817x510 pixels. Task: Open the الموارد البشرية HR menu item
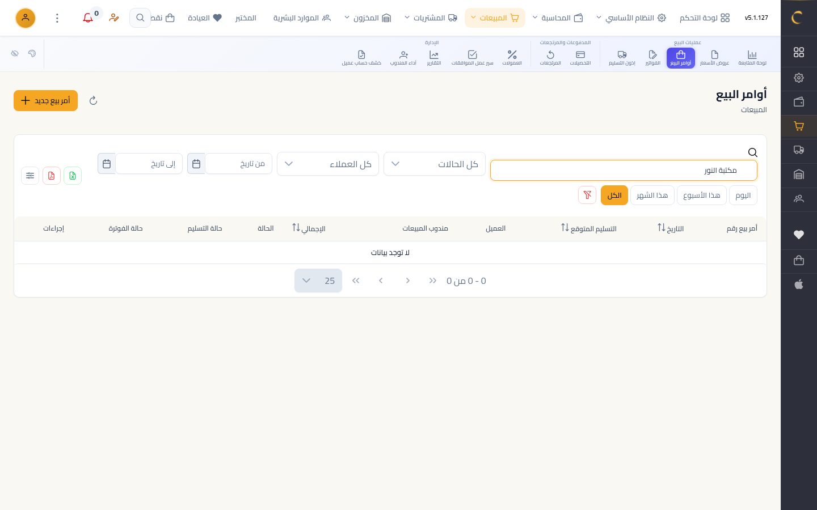click(302, 18)
